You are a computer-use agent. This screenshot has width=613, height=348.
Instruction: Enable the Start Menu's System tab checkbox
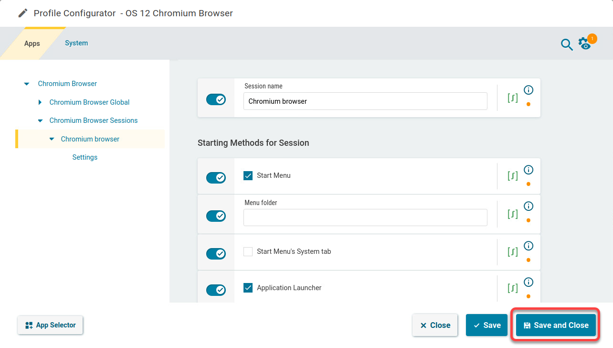248,251
